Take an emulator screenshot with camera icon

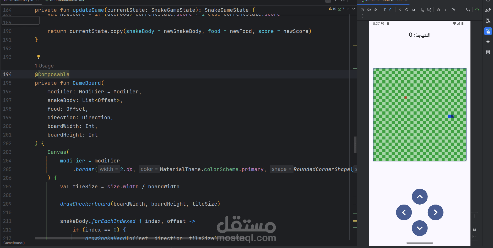(438, 10)
